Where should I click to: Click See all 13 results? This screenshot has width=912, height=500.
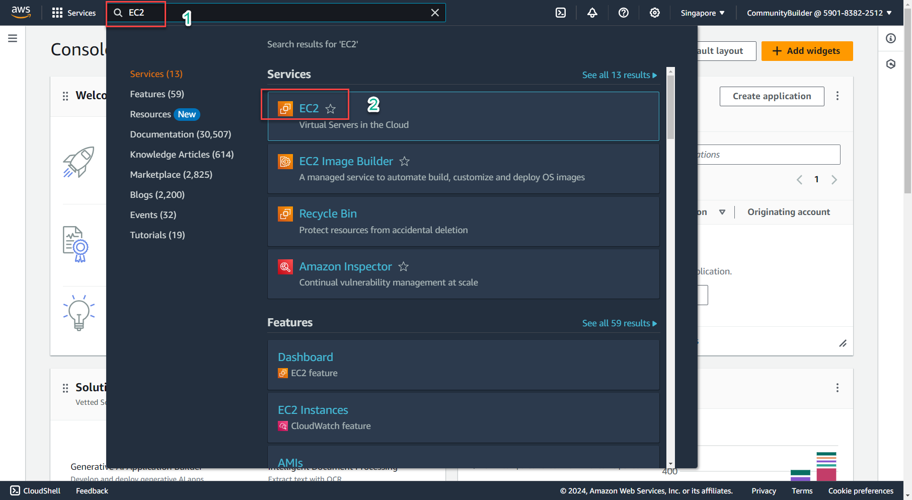point(620,75)
